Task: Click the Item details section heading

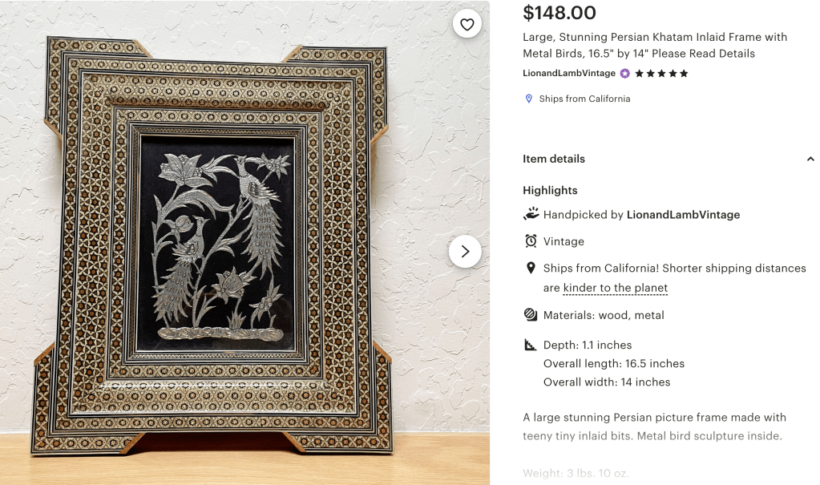Action: [x=554, y=159]
